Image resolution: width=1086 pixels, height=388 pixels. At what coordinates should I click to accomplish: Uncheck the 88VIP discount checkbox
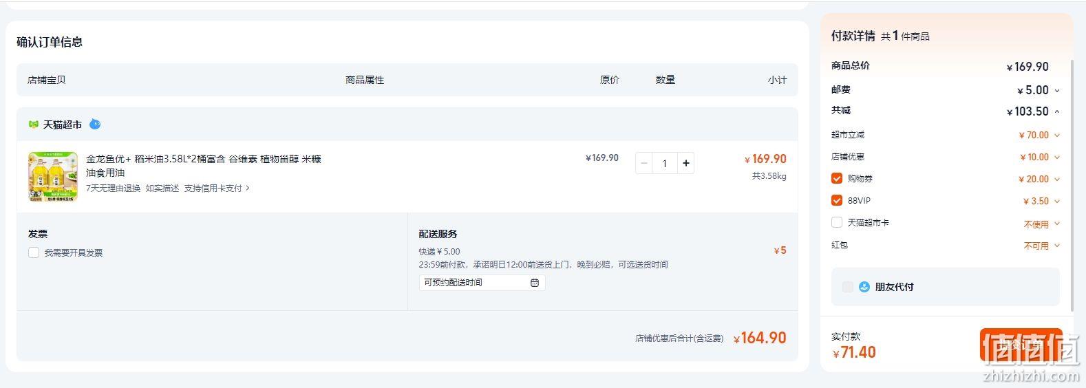click(837, 200)
